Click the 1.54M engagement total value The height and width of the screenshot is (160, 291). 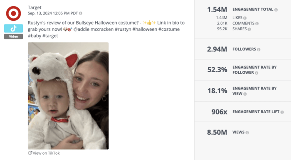click(x=217, y=10)
